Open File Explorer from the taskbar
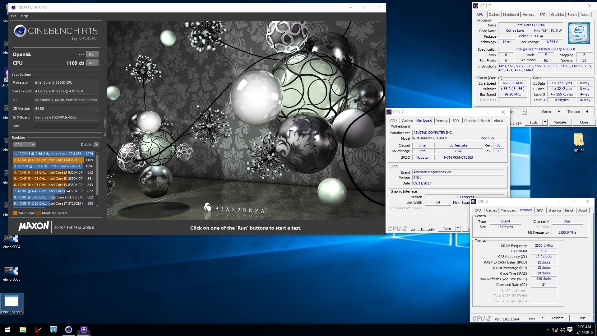The width and height of the screenshot is (597, 336). [x=23, y=330]
